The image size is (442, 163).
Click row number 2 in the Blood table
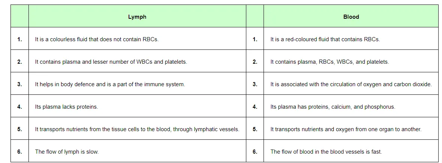tap(255, 62)
